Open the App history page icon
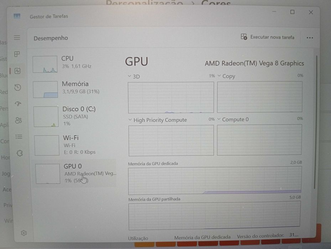This screenshot has width=331, height=249. click(x=18, y=87)
